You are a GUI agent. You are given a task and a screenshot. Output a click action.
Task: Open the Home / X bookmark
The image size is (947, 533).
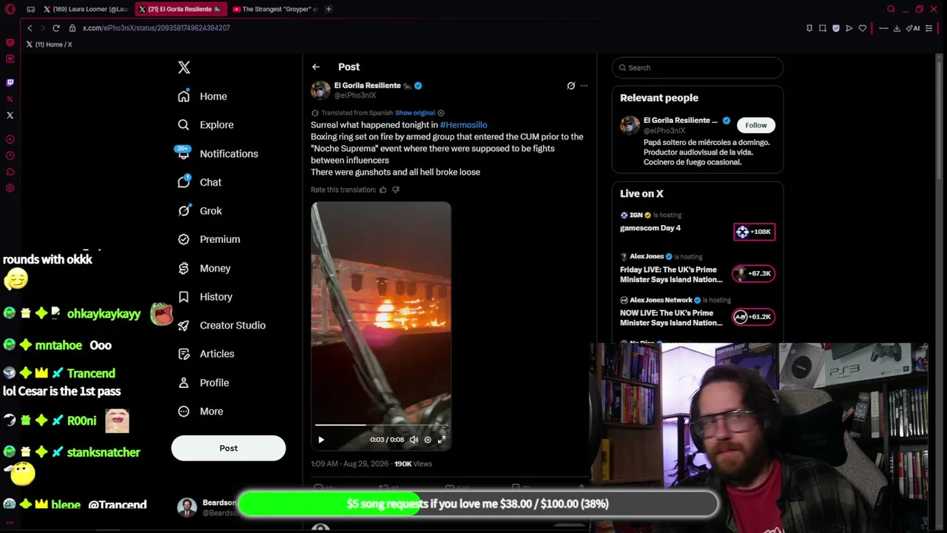click(49, 44)
